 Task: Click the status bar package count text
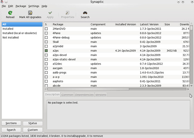click(x=52, y=136)
